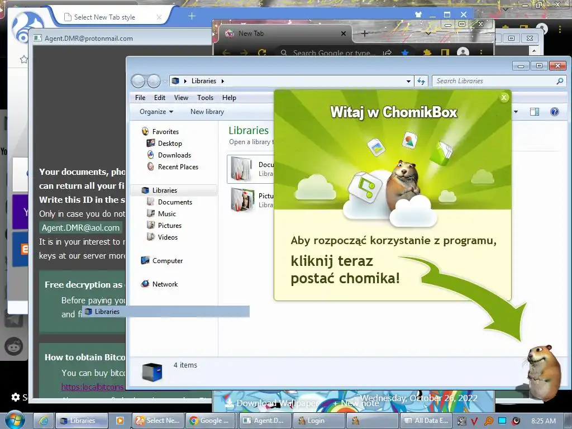Open the Tools menu in explorer

(205, 98)
